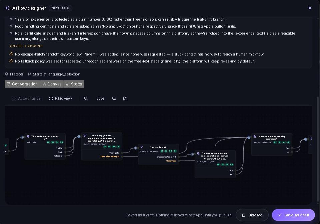This screenshot has height=224, width=320.
Task: Switch to the Conversation view tab
Action: (x=22, y=84)
